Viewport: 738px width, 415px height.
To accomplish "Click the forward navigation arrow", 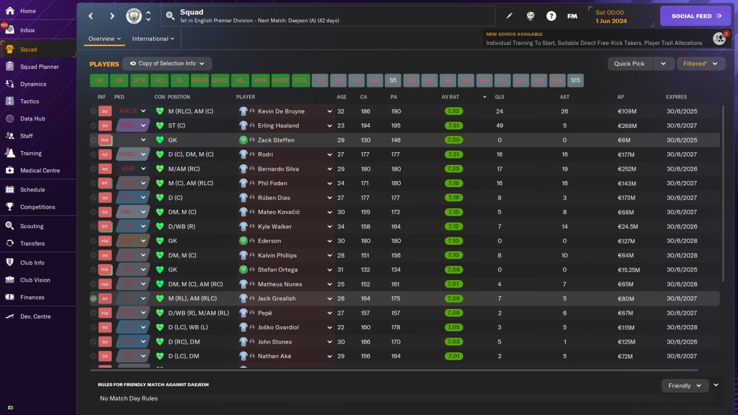I will [112, 16].
